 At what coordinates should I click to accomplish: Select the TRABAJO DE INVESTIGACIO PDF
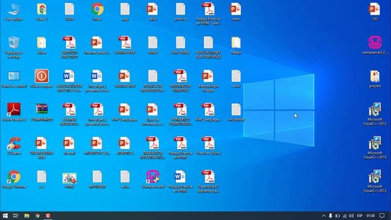click(153, 148)
